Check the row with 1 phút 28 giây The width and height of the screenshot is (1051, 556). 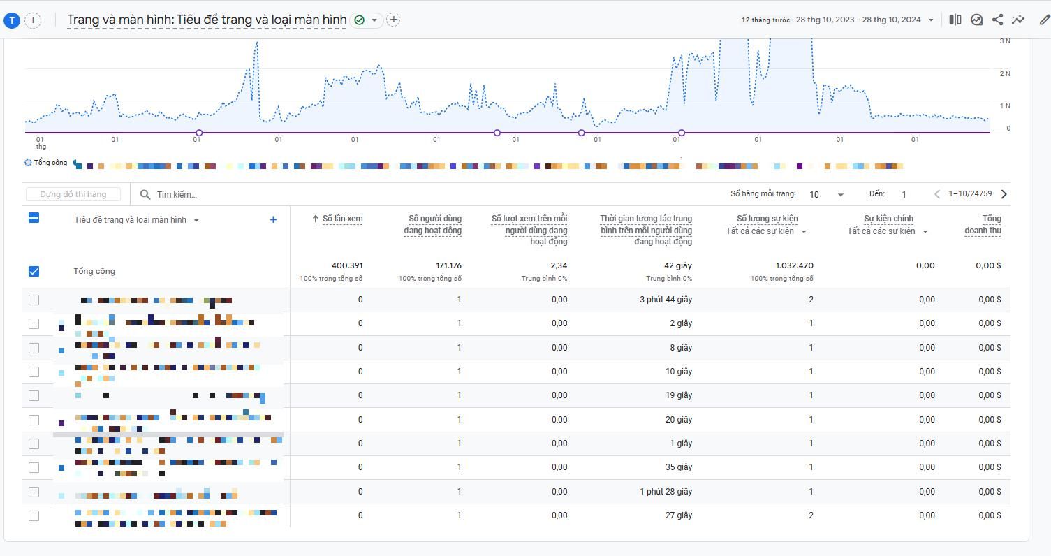pos(34,492)
